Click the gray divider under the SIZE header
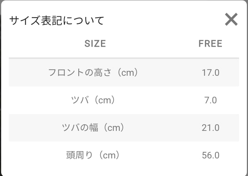Viewport: 248px width, 176px height. coord(124,58)
